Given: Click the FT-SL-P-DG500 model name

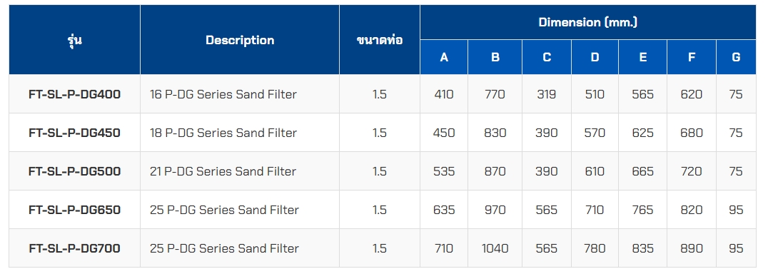Looking at the screenshot, I should click(74, 171).
